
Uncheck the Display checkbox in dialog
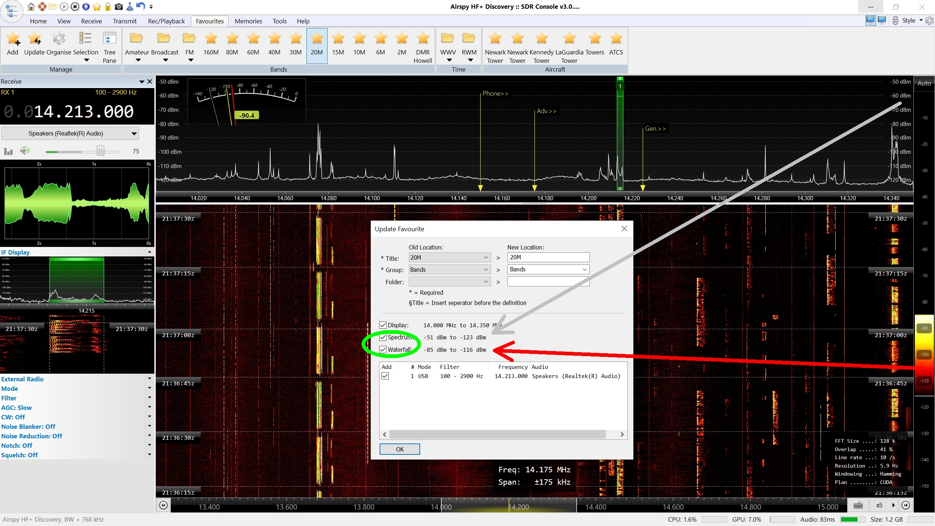(x=383, y=325)
